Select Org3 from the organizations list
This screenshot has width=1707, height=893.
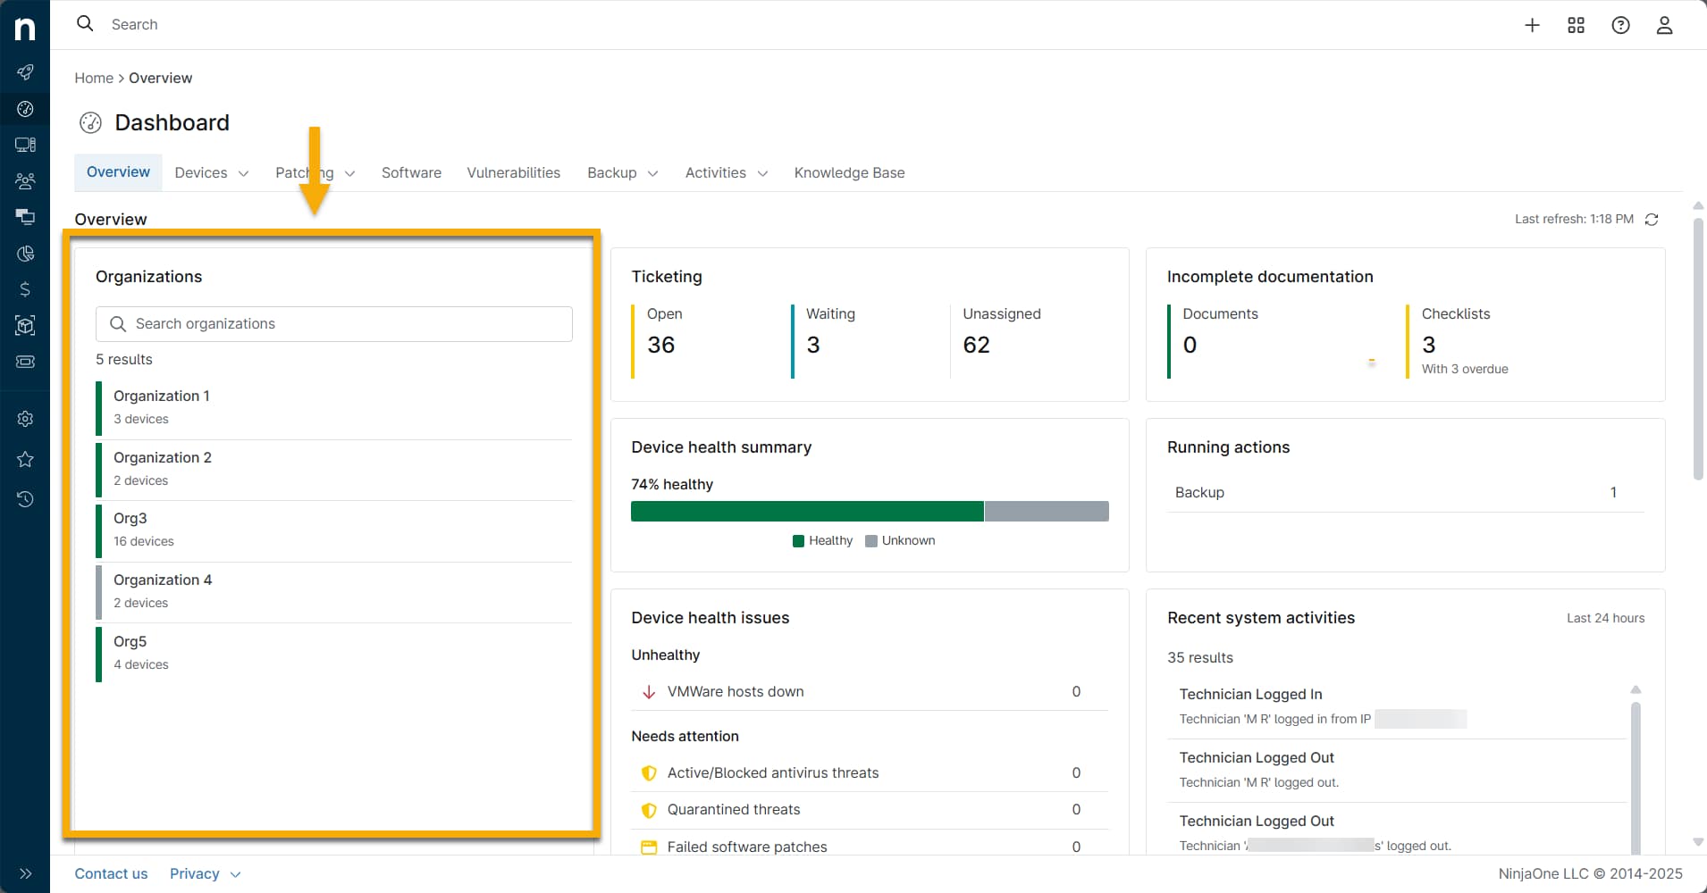tap(130, 518)
